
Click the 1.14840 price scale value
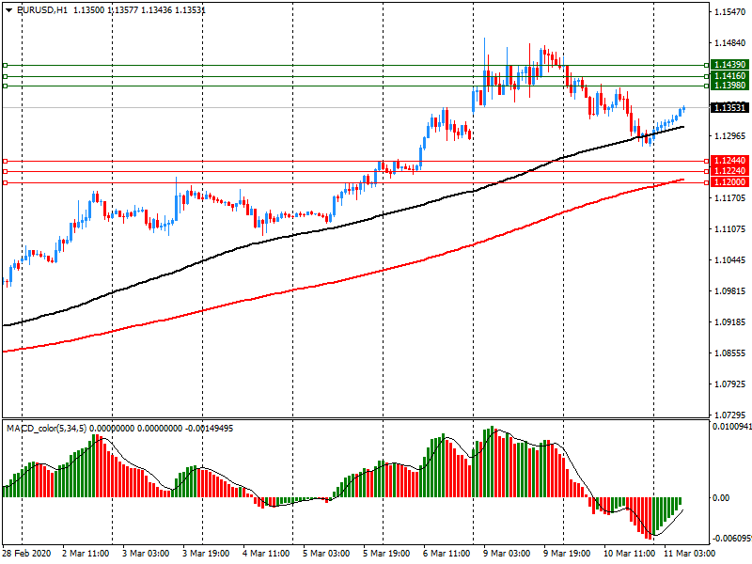[x=730, y=43]
